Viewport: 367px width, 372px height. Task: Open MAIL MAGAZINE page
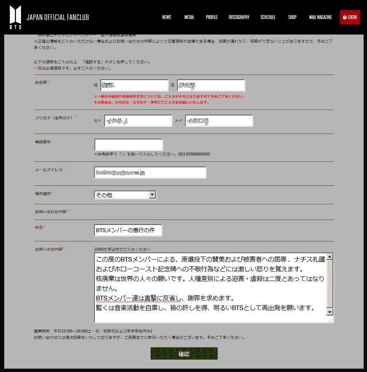pos(320,17)
